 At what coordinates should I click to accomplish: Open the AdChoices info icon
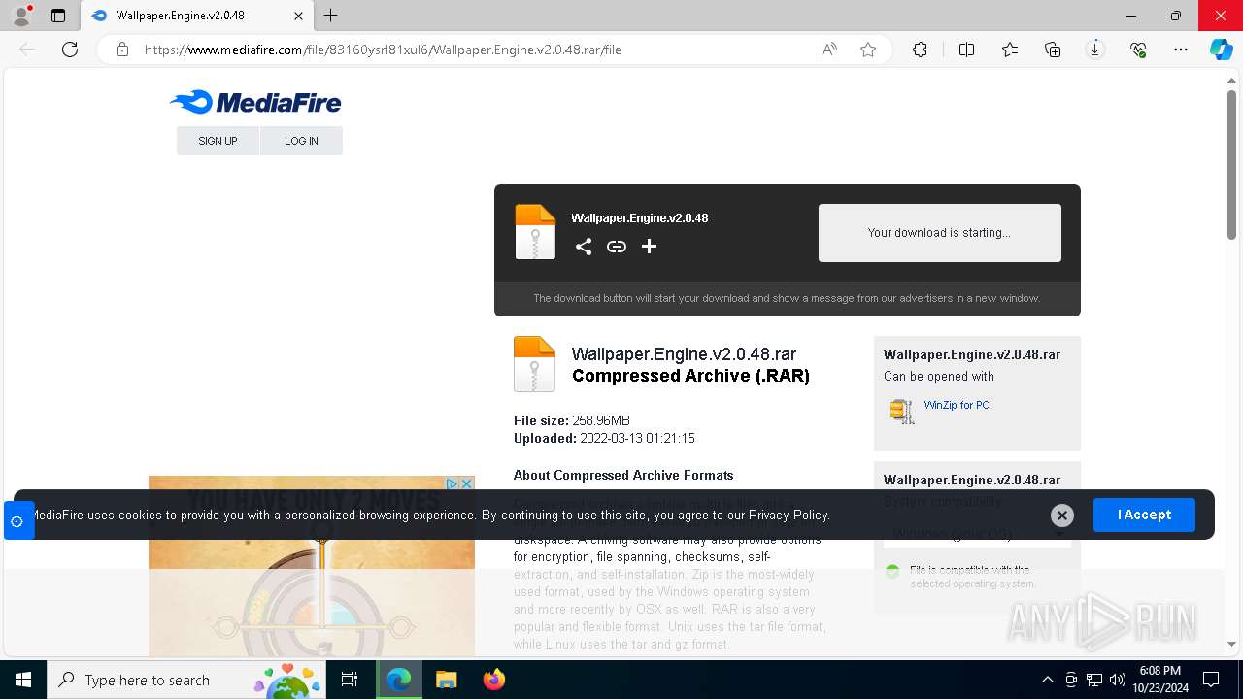click(452, 483)
